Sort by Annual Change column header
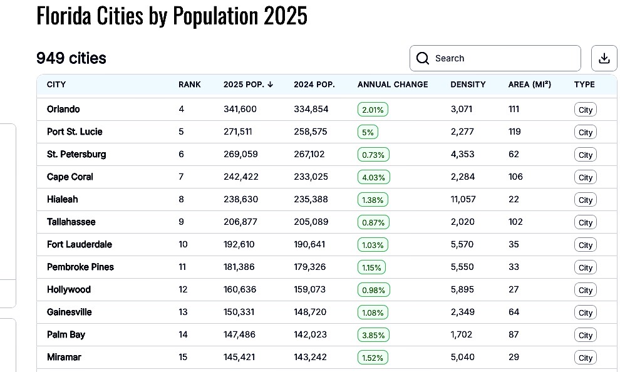 click(x=393, y=85)
